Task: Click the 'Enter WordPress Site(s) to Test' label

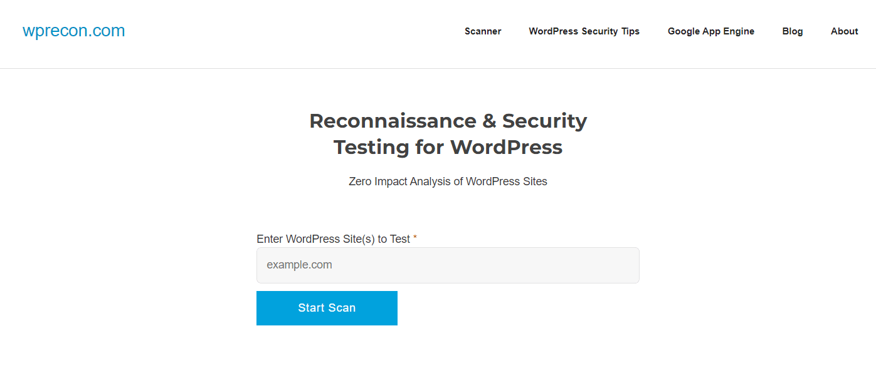Action: tap(333, 239)
